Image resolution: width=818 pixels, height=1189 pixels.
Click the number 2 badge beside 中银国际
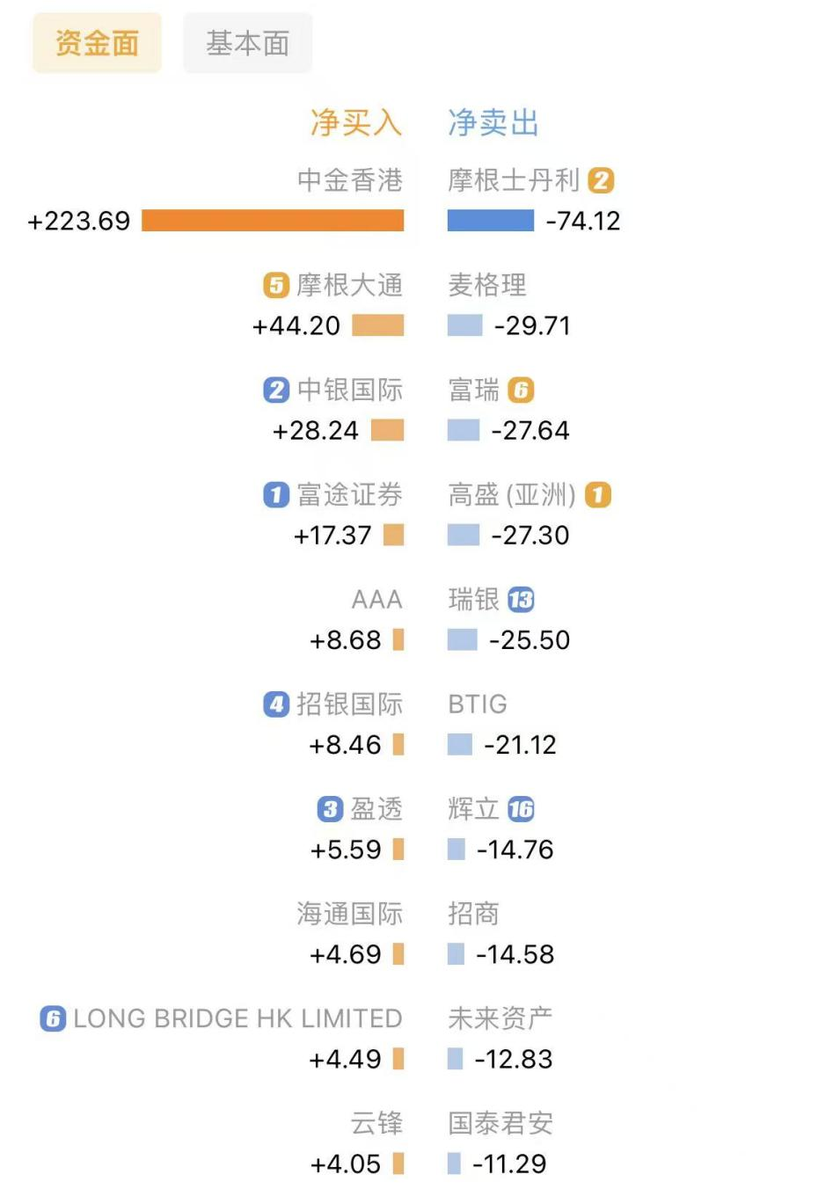coord(275,390)
